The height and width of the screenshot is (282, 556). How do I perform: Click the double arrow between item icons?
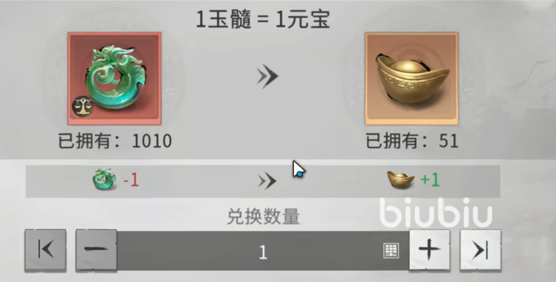coord(268,76)
